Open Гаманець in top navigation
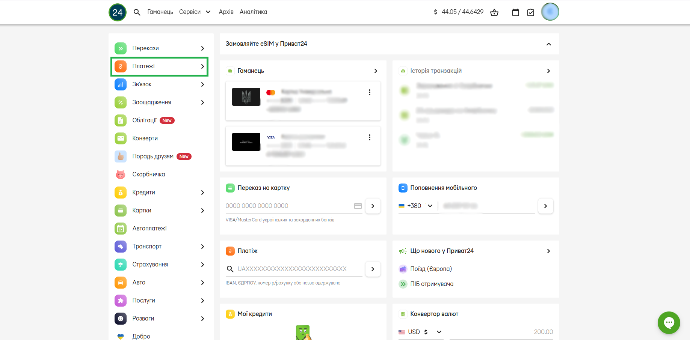 pos(160,12)
